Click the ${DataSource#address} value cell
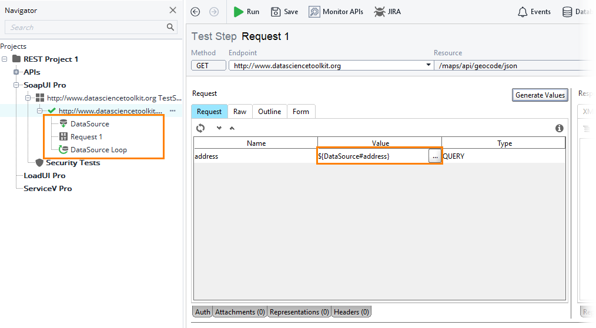 click(x=373, y=156)
